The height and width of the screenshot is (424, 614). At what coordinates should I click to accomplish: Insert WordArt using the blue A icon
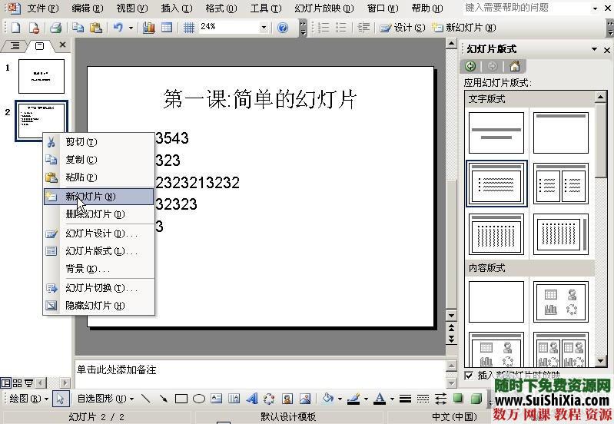tap(252, 399)
